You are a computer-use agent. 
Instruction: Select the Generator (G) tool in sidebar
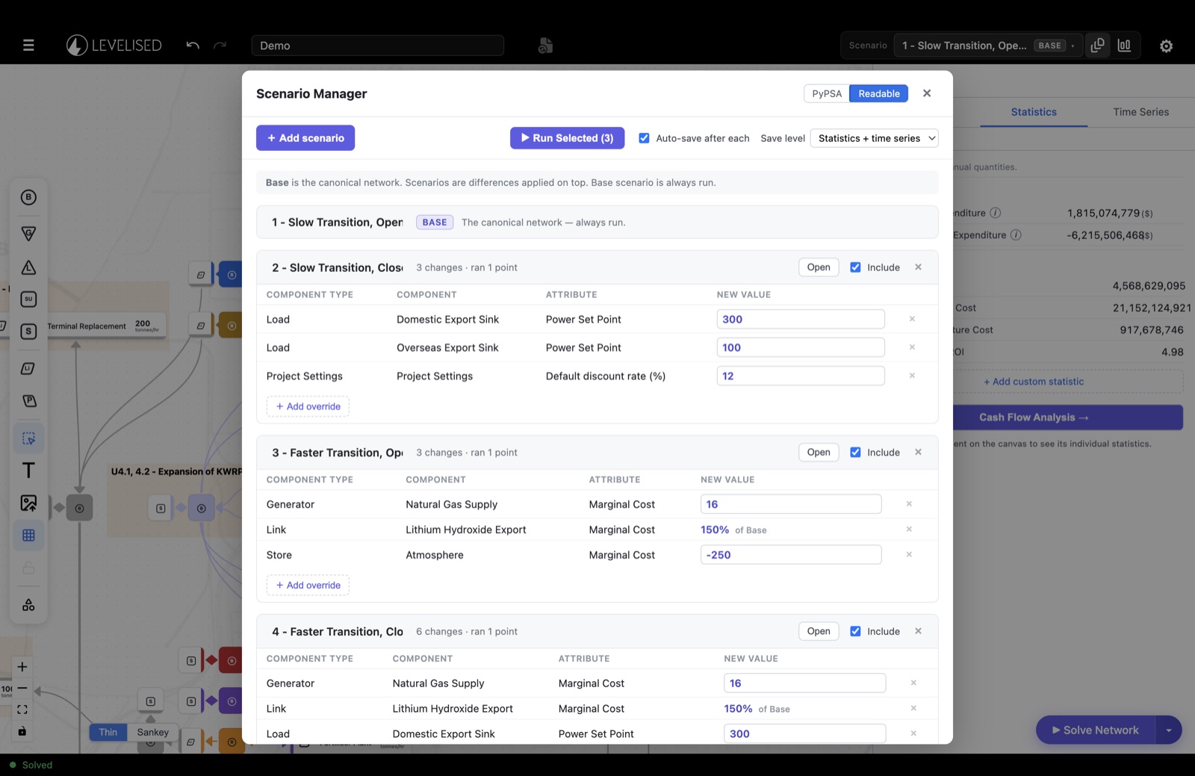pyautogui.click(x=28, y=234)
